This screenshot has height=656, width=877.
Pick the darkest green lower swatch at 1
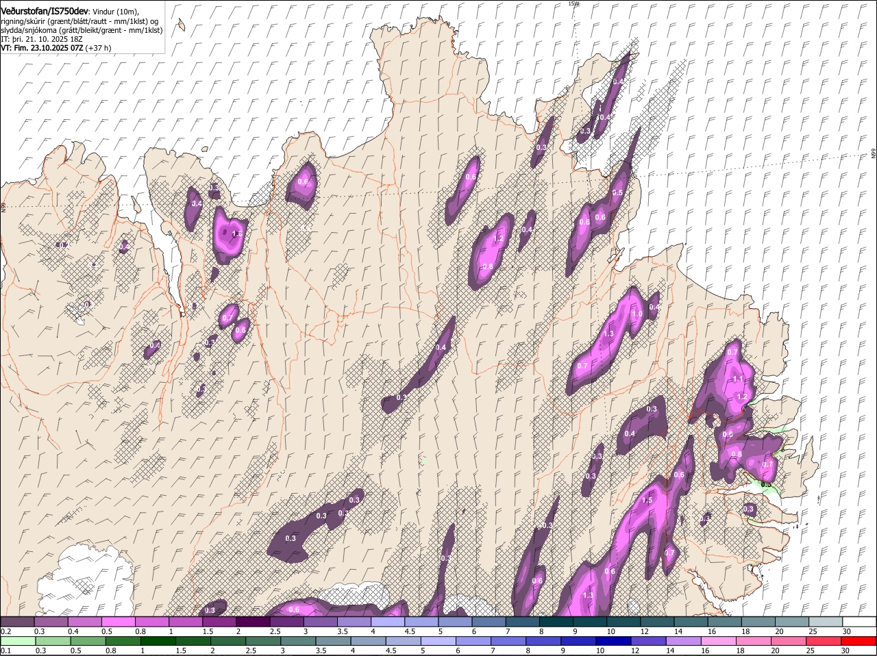158,641
